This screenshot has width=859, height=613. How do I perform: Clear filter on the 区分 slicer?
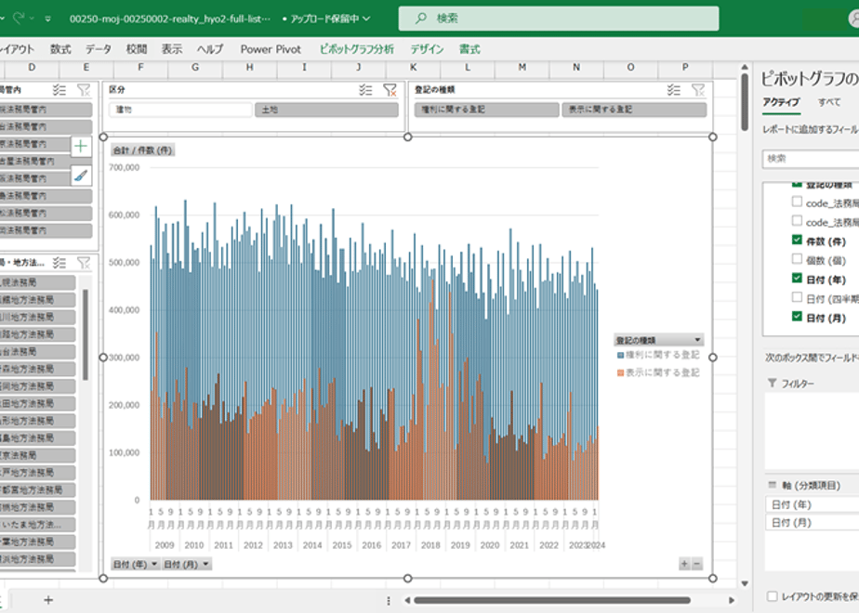pos(390,90)
